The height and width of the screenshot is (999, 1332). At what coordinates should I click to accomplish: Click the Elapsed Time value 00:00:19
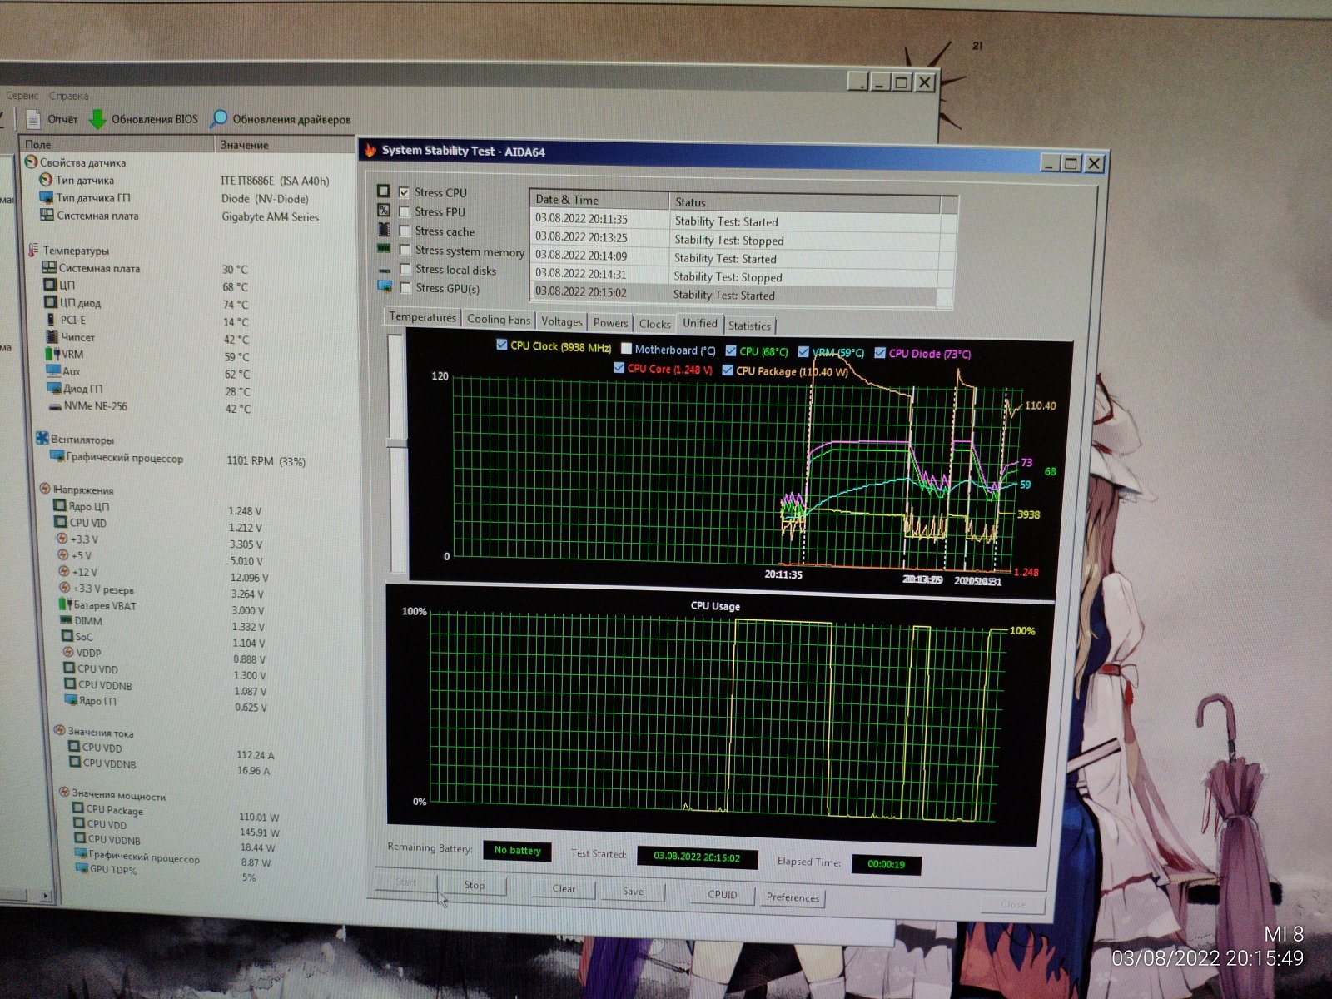[x=886, y=864]
